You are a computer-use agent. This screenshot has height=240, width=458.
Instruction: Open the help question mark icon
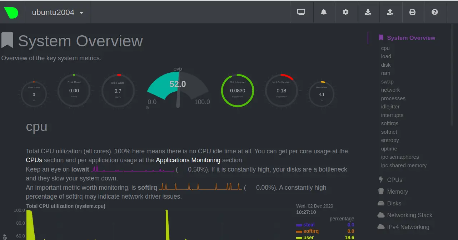pyautogui.click(x=435, y=12)
